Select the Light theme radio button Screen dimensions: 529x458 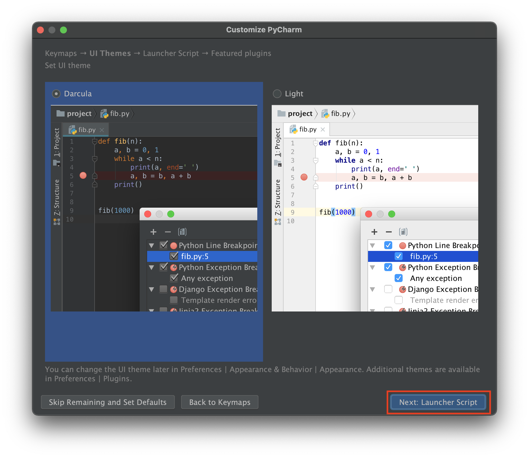click(277, 94)
